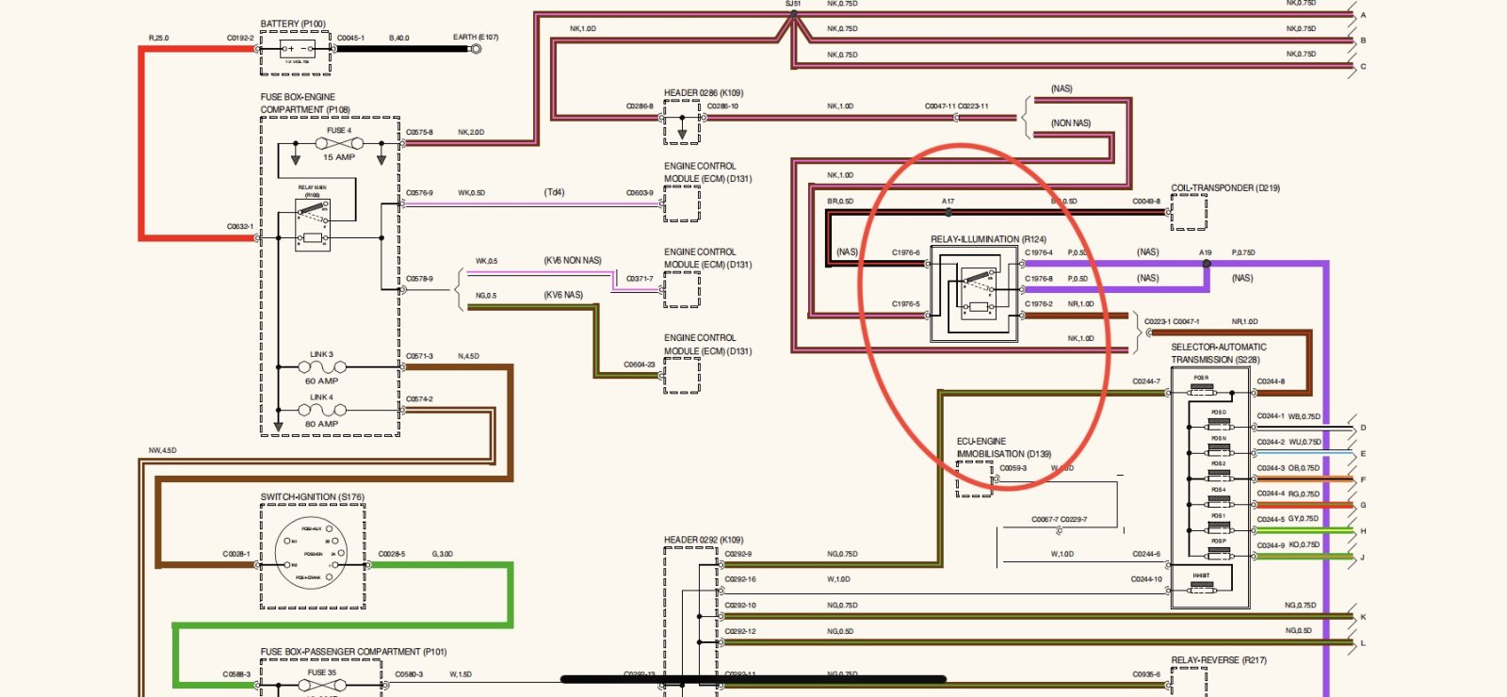The image size is (1507, 697).
Task: Click connector label C0580-3
Action: coord(409,674)
